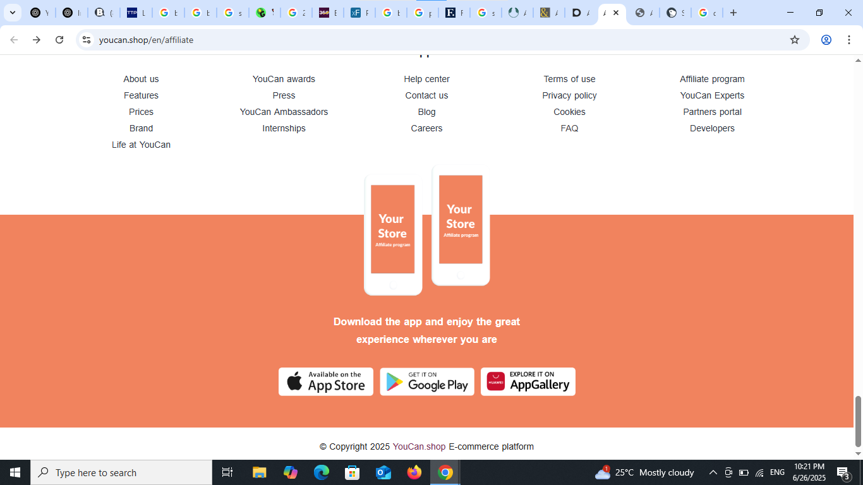The width and height of the screenshot is (863, 485).
Task: Open the Cookies footer link
Action: click(x=569, y=112)
